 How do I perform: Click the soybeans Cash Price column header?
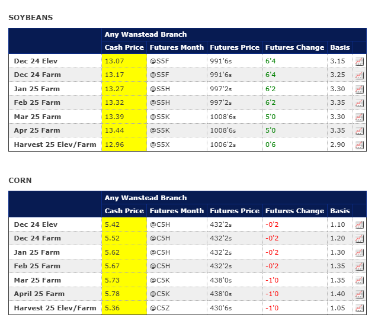click(x=124, y=47)
